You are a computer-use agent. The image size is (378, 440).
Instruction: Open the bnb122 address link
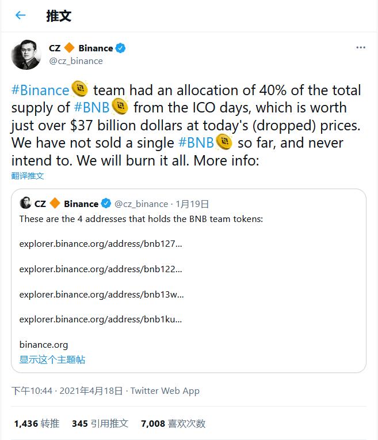(101, 269)
